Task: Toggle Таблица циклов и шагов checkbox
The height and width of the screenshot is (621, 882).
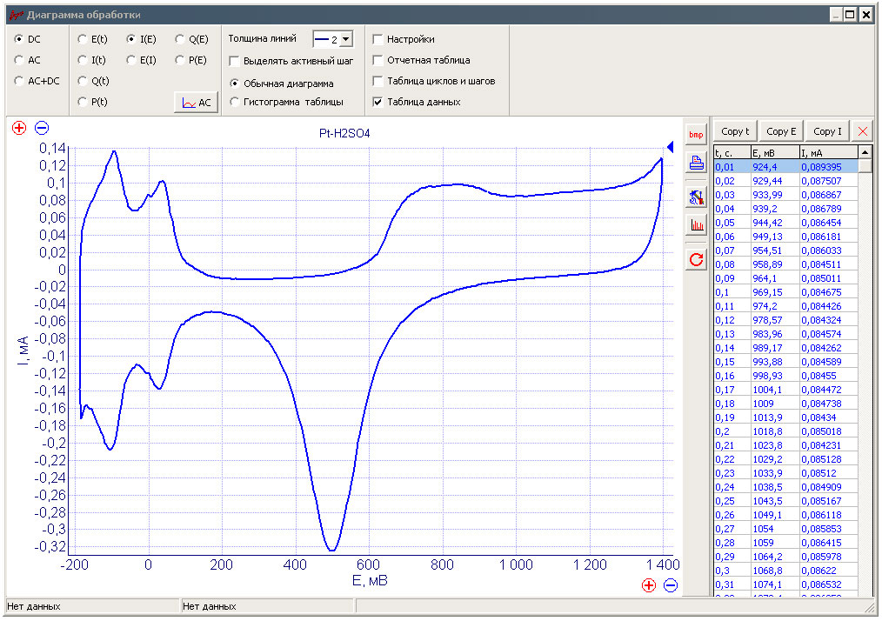Action: 378,81
